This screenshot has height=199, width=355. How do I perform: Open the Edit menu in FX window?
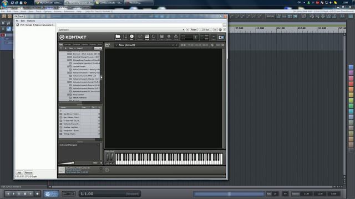click(x=23, y=21)
